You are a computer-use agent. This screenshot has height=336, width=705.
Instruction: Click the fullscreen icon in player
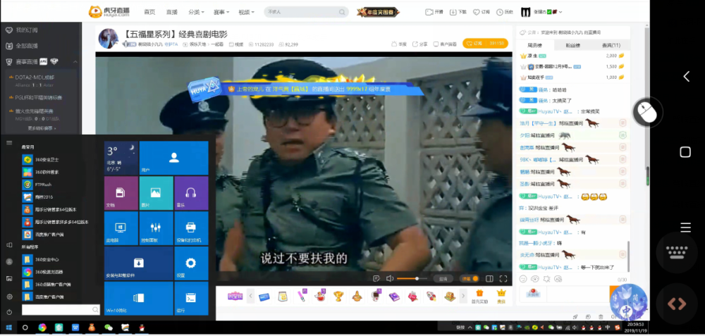(503, 278)
